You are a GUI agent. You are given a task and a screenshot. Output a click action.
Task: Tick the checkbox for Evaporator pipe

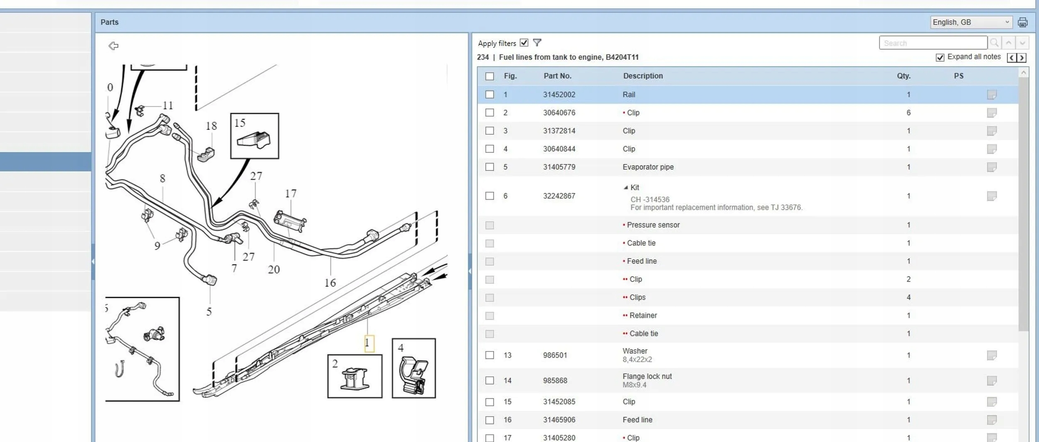pyautogui.click(x=490, y=167)
